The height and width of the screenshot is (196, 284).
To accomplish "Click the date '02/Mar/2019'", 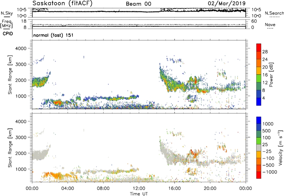I will [x=226, y=4].
